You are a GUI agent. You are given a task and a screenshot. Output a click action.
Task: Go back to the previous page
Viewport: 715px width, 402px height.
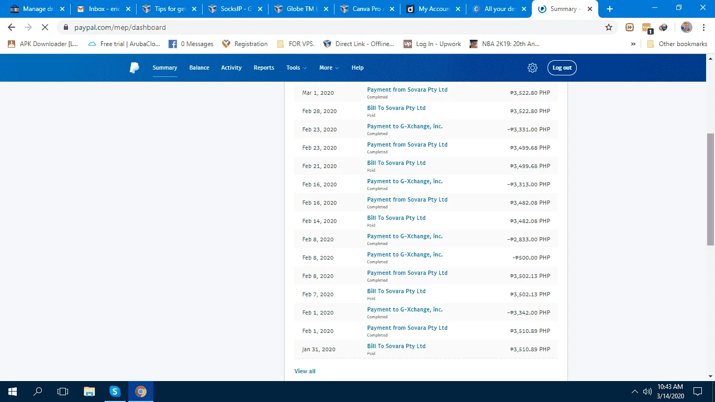(12, 27)
